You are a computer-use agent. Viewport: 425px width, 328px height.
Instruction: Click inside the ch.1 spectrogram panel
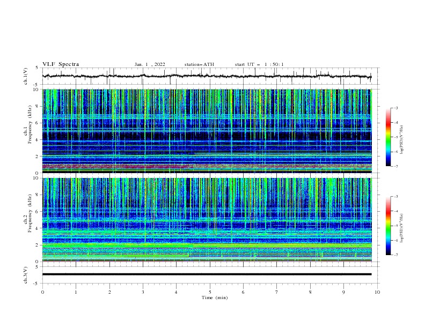coord(207,131)
